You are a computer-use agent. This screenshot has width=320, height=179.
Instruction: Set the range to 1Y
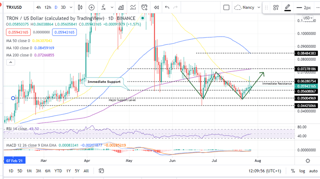click(x=68, y=171)
